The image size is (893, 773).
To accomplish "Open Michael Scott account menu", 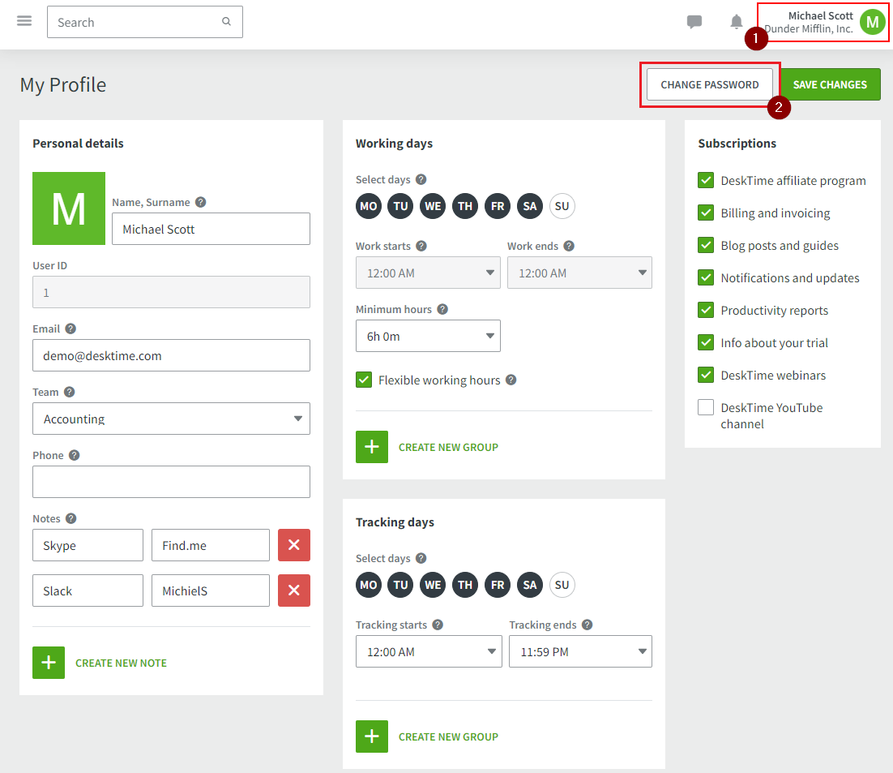I will coord(823,22).
